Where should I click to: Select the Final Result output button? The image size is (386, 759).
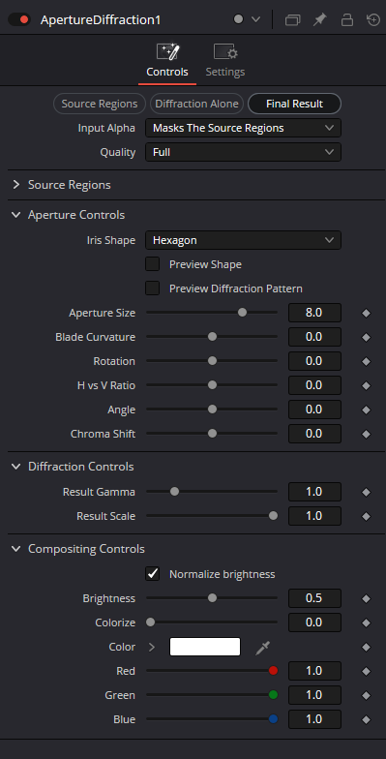point(294,104)
